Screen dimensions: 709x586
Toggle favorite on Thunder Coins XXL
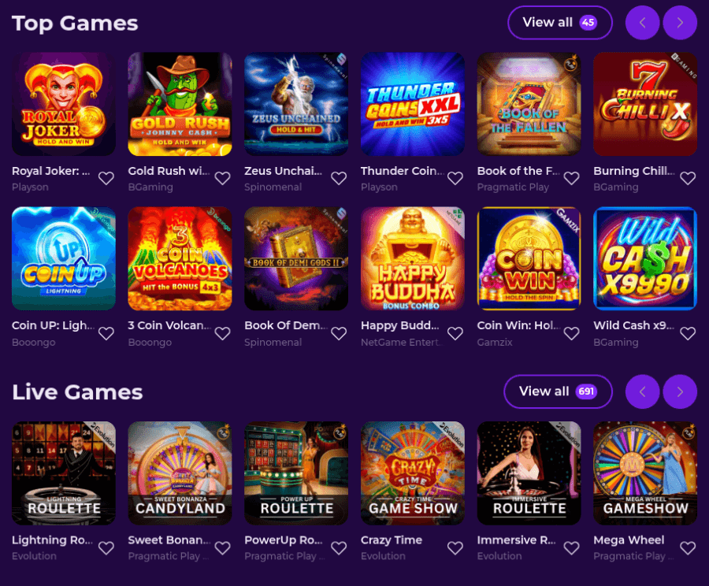point(455,179)
